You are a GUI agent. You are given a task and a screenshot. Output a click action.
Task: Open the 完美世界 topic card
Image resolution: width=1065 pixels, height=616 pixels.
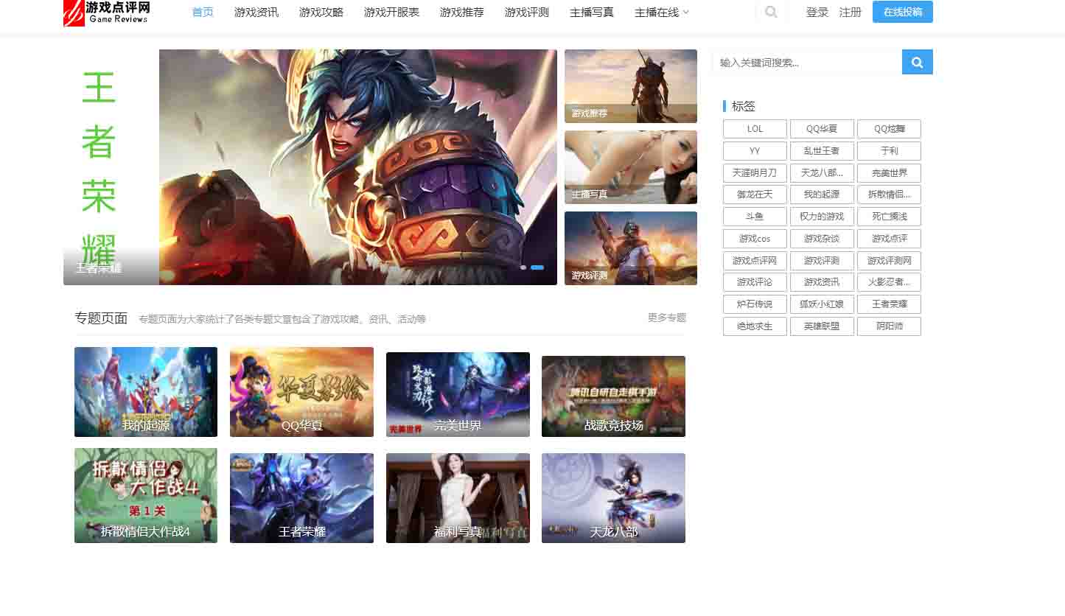point(458,394)
